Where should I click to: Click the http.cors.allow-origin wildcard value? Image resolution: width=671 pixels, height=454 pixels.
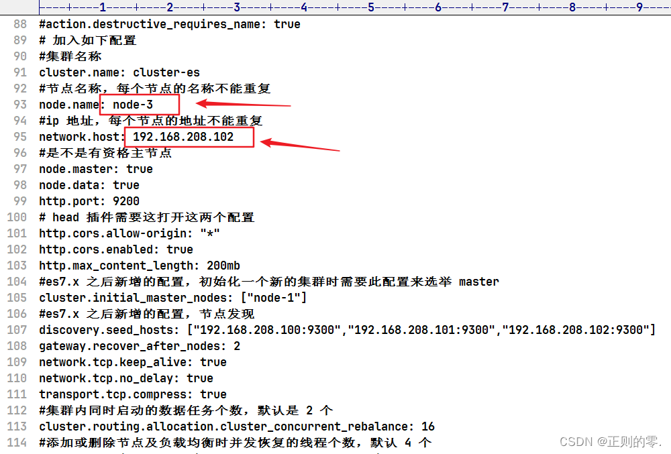(211, 233)
